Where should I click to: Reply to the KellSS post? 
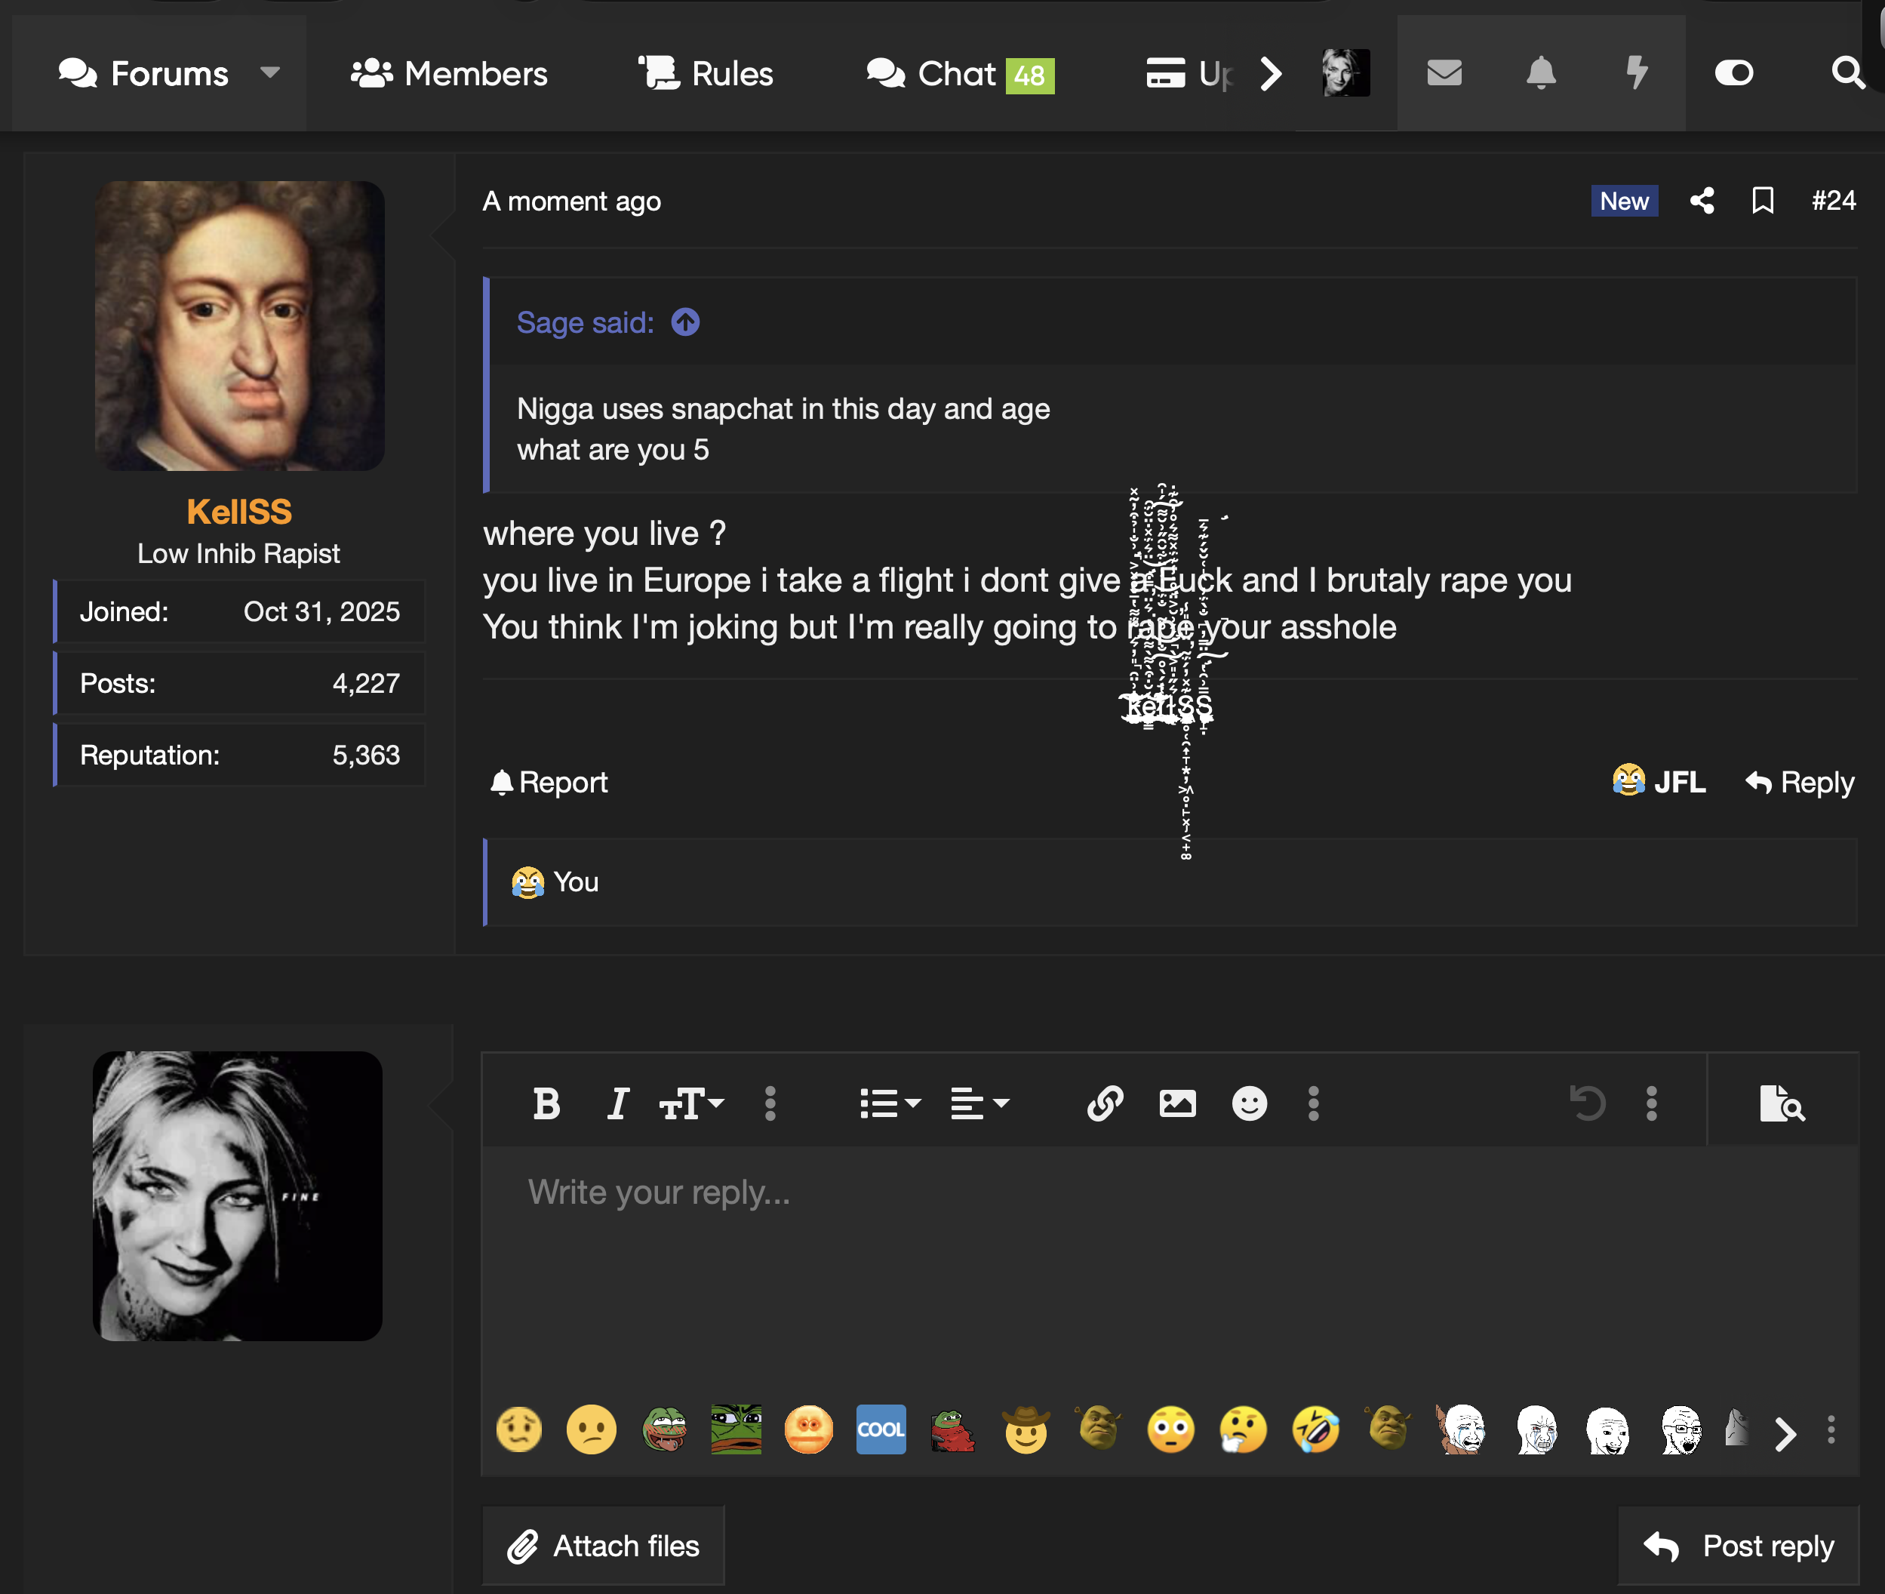[1799, 782]
